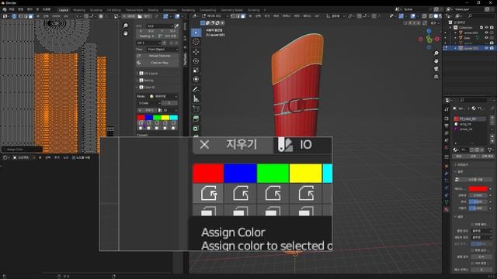
Task: Switch to the Modeling workspace tab
Action: pyautogui.click(x=79, y=10)
